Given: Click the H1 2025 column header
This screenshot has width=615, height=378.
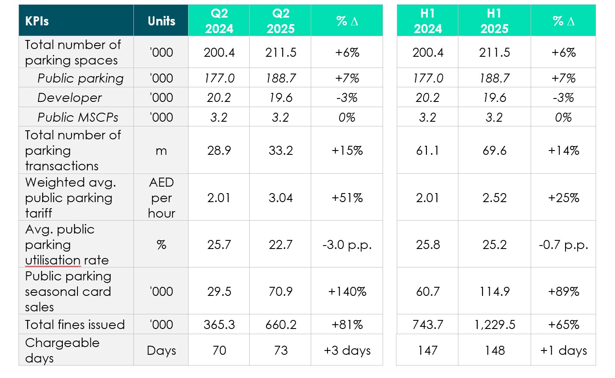Looking at the screenshot, I should 494,21.
